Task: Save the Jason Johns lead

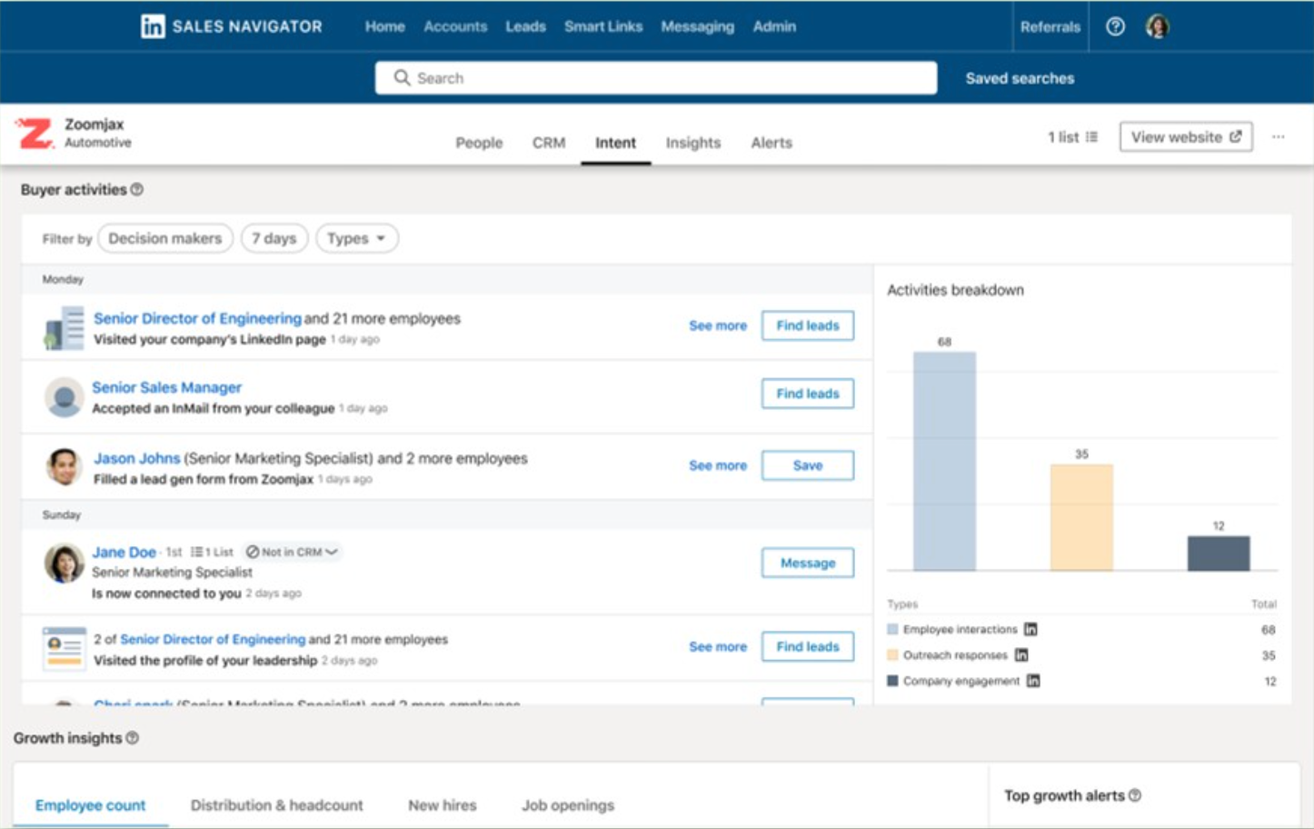Action: 808,465
